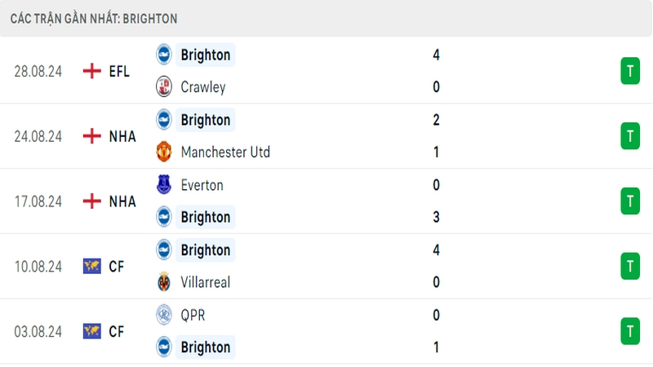Select the highlighted Brighton in the QPR match
The width and height of the screenshot is (653, 367).
(206, 347)
